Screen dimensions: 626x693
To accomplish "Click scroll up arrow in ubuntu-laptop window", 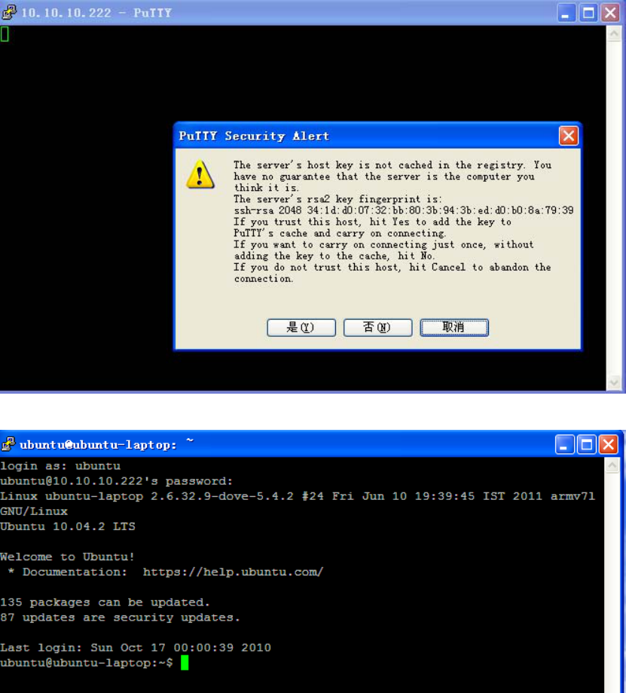I will (x=612, y=465).
